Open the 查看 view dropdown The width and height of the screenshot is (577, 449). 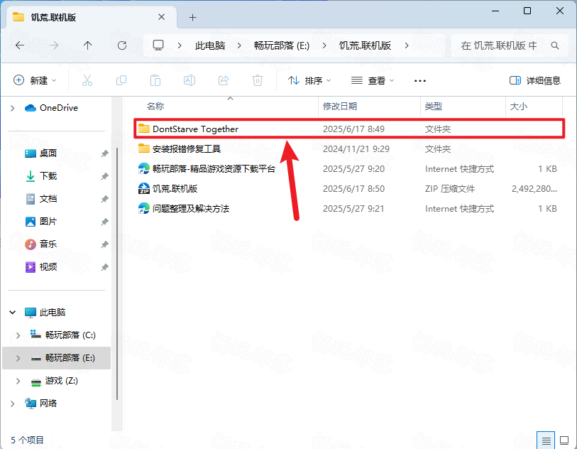coord(373,80)
